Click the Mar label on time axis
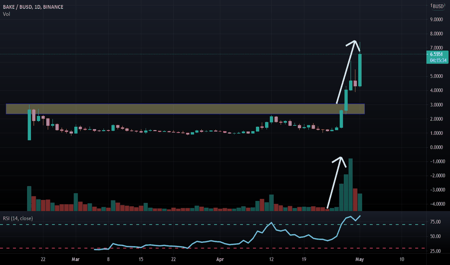This screenshot has width=450, height=265. pyautogui.click(x=75, y=259)
